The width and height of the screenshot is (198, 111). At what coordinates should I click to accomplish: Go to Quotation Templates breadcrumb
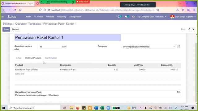click(28, 24)
